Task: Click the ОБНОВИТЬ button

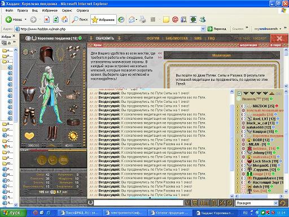Action: pyautogui.click(x=105, y=38)
